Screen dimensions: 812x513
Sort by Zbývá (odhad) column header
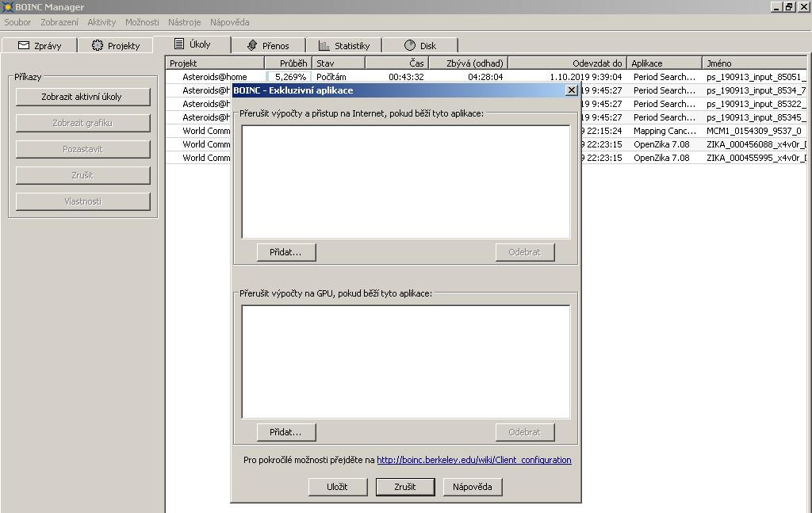(468, 63)
